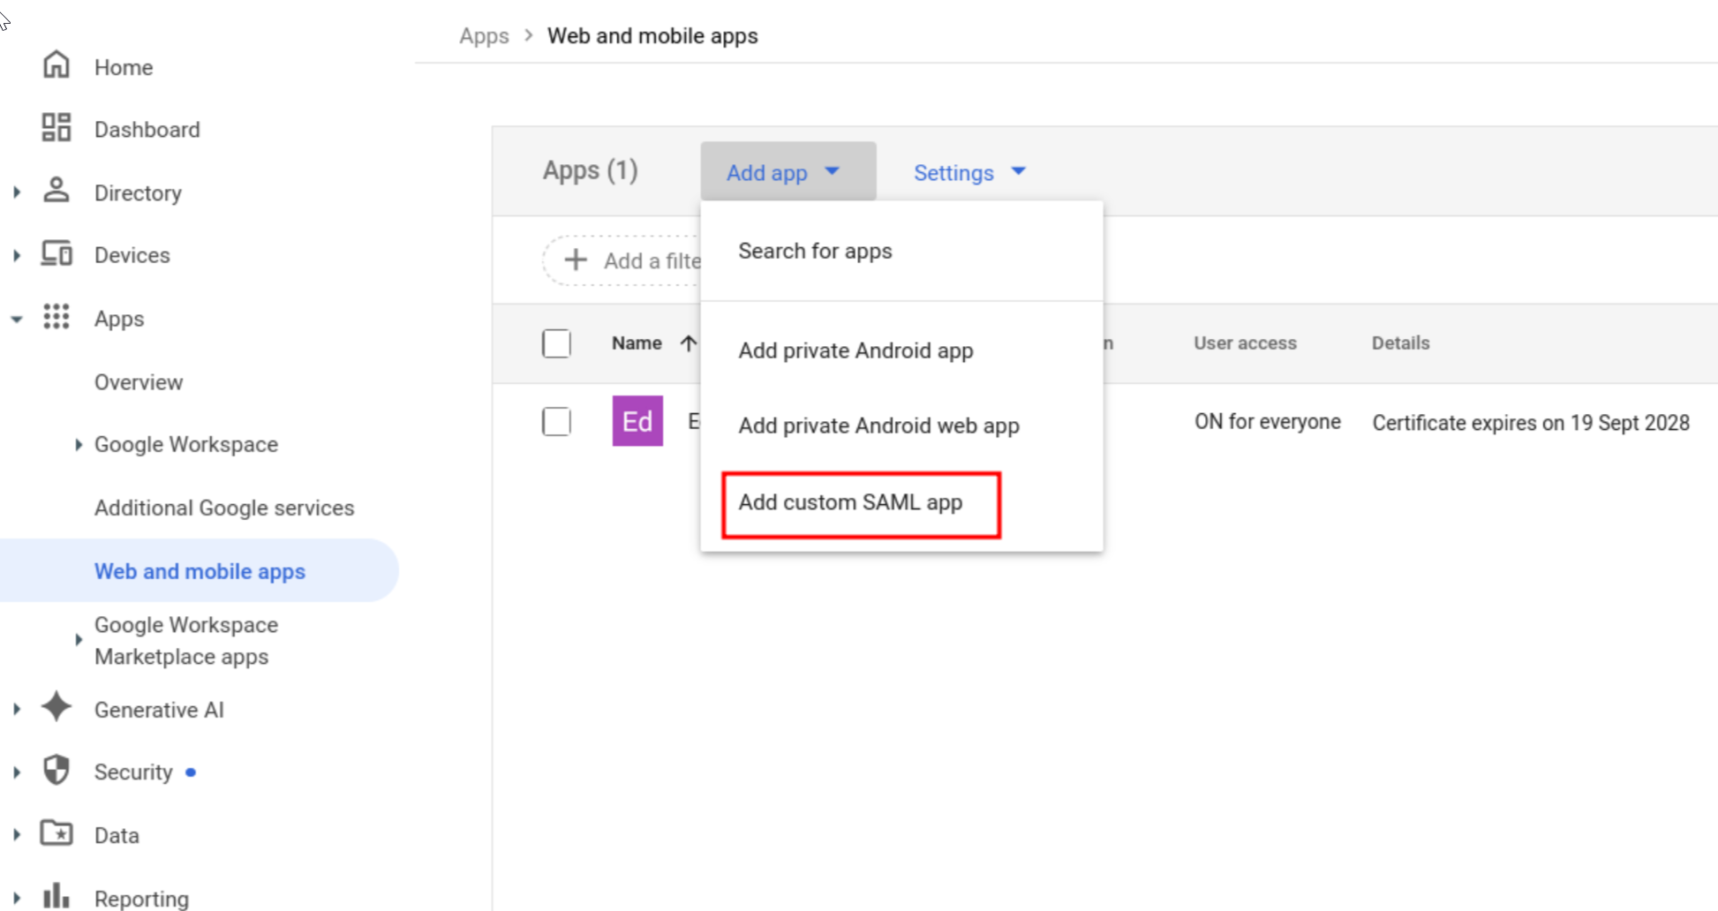The height and width of the screenshot is (911, 1718).
Task: Click the Apps (1) heading
Action: 590,170
